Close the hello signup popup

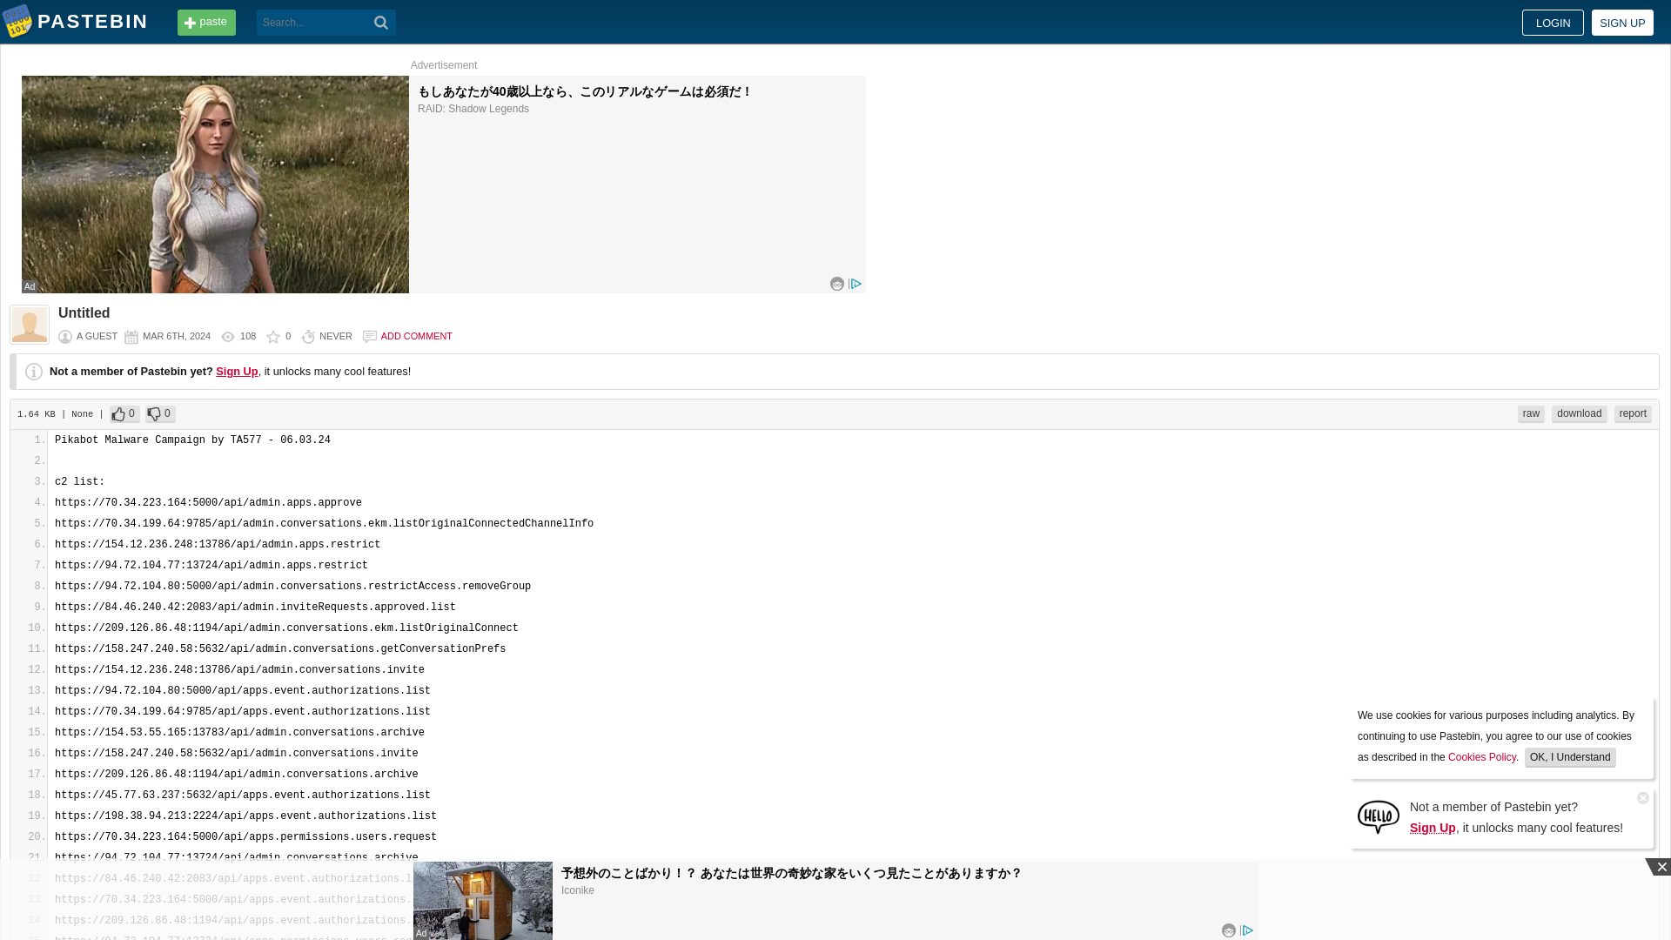coord(1643,798)
